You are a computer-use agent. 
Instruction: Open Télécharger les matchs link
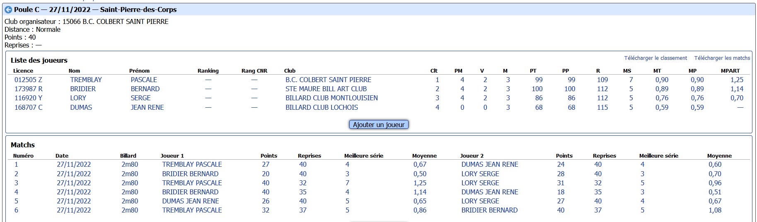(x=722, y=58)
